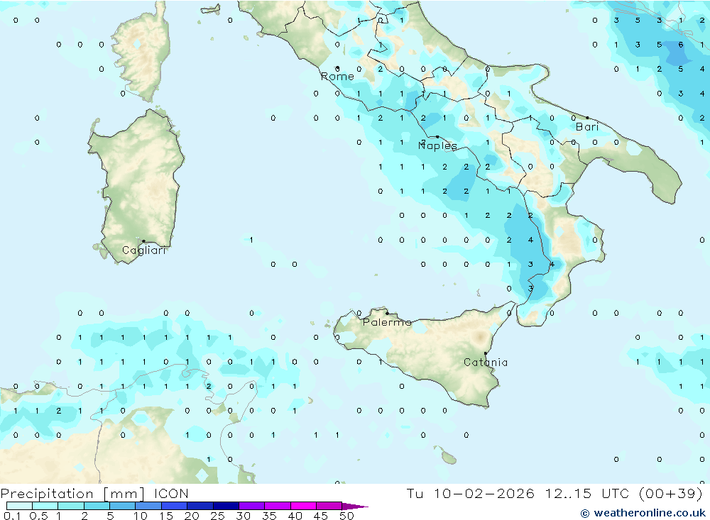Click the Cagliari city dot marker
The image size is (710, 520).
tap(143, 241)
